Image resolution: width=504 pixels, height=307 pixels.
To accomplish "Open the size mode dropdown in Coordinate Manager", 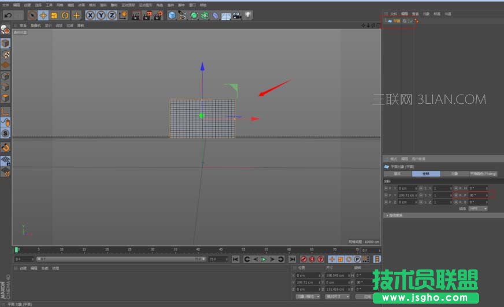I will [x=337, y=297].
